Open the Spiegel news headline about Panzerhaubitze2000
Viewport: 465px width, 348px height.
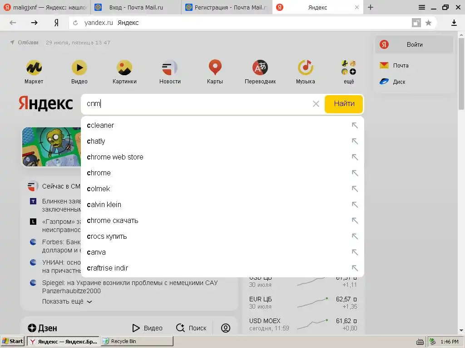coord(130,287)
